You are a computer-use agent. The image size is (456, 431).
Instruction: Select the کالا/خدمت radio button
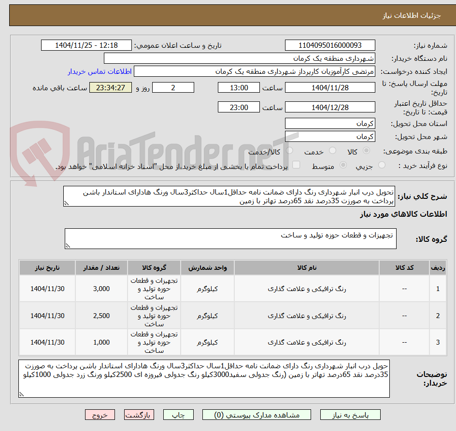289,151
